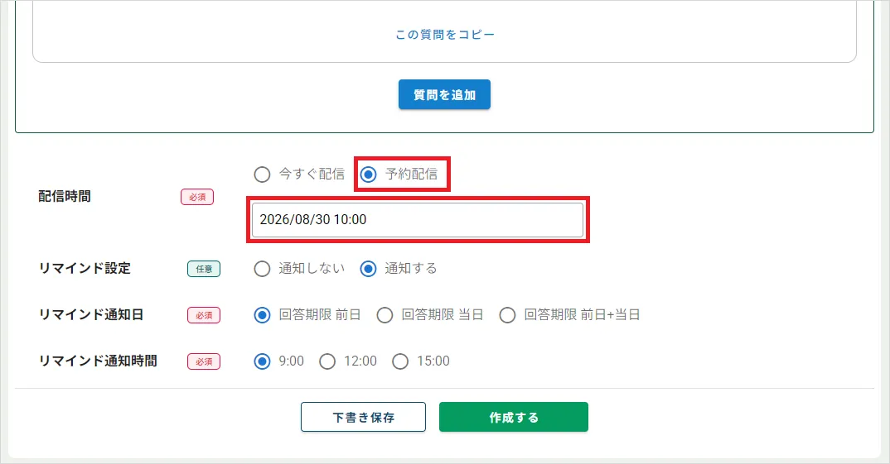
Task: Focus the 2026/08/30 10:00 date field
Action: pos(418,220)
